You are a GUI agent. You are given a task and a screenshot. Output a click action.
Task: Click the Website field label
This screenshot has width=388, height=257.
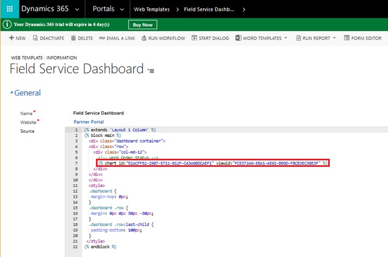pyautogui.click(x=28, y=122)
